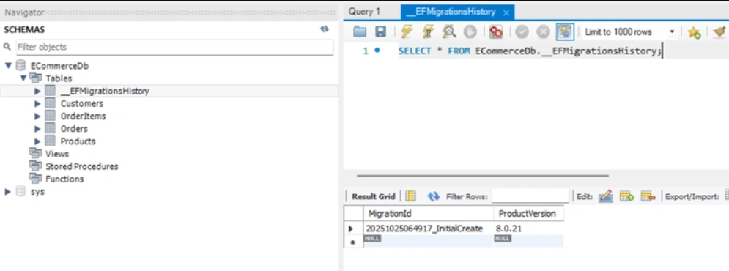This screenshot has width=729, height=271.
Task: Beautify the query with broom icon
Action: pyautogui.click(x=719, y=31)
